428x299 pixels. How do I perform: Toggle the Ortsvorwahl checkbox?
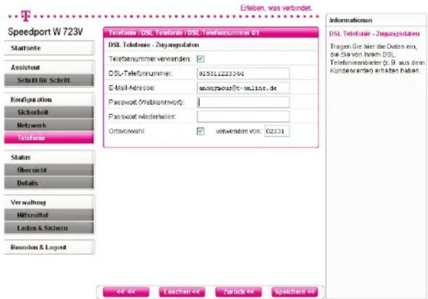200,131
